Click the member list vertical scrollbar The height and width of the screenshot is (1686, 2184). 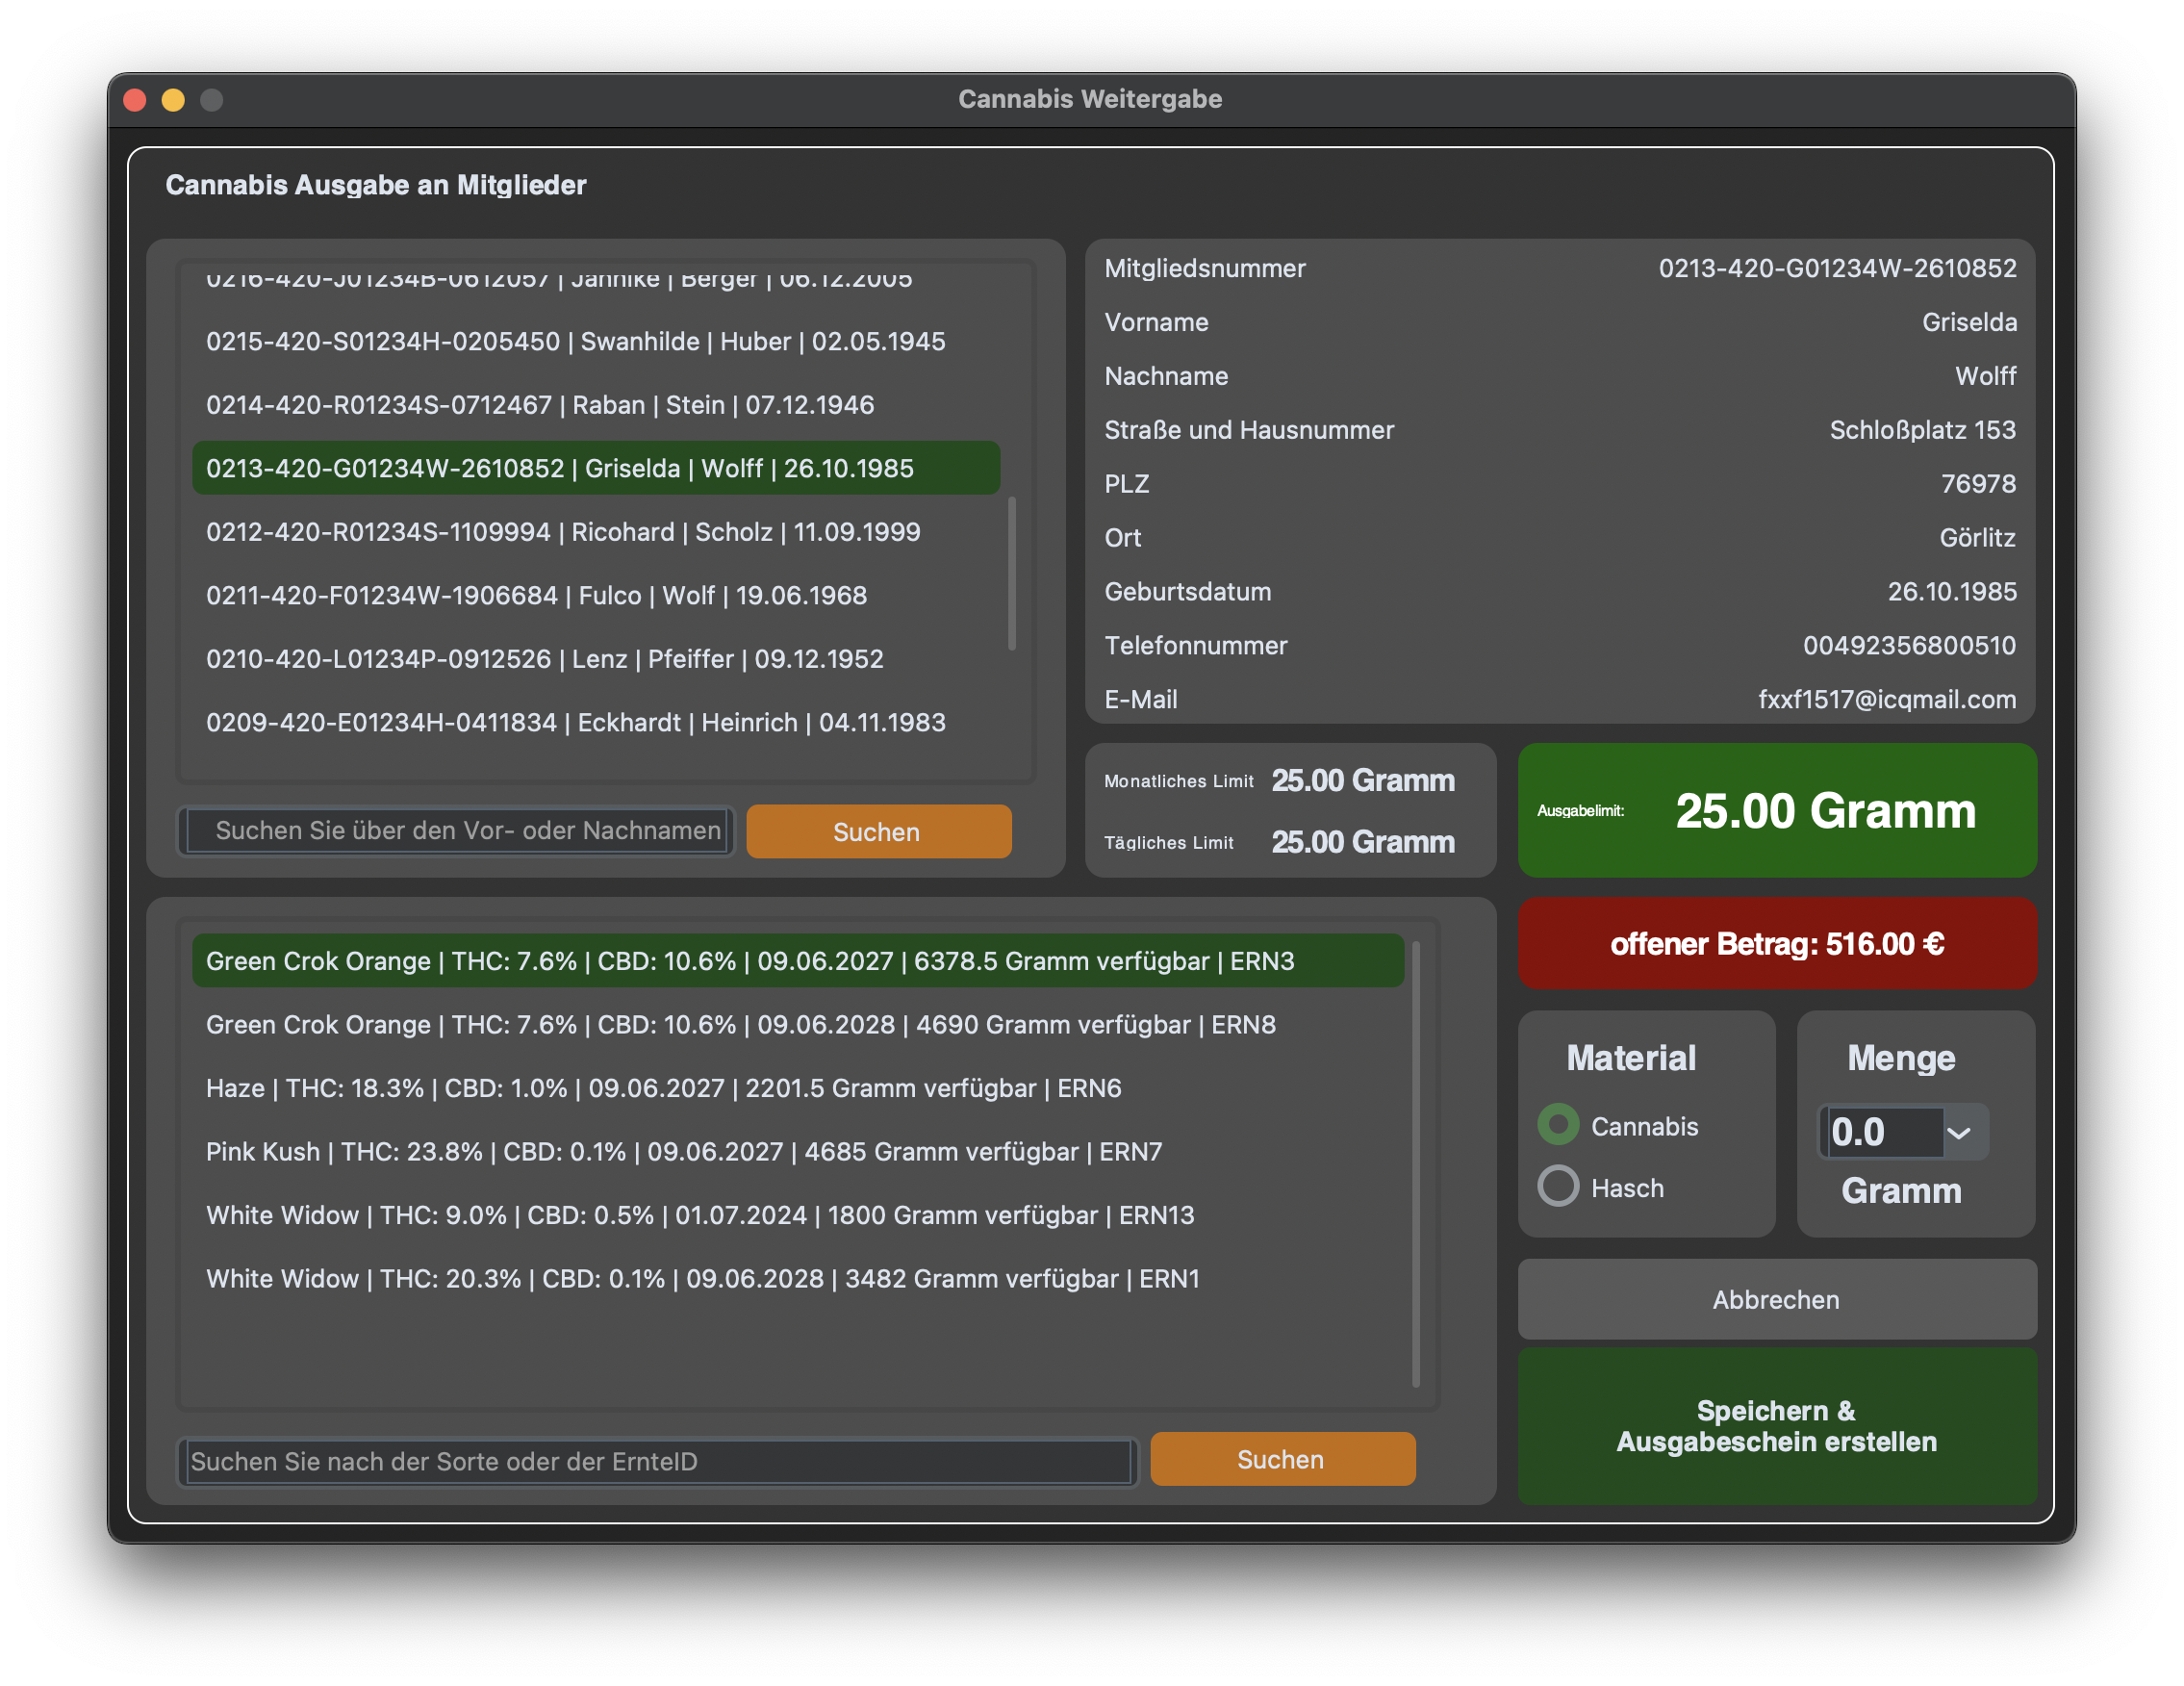pos(1012,573)
